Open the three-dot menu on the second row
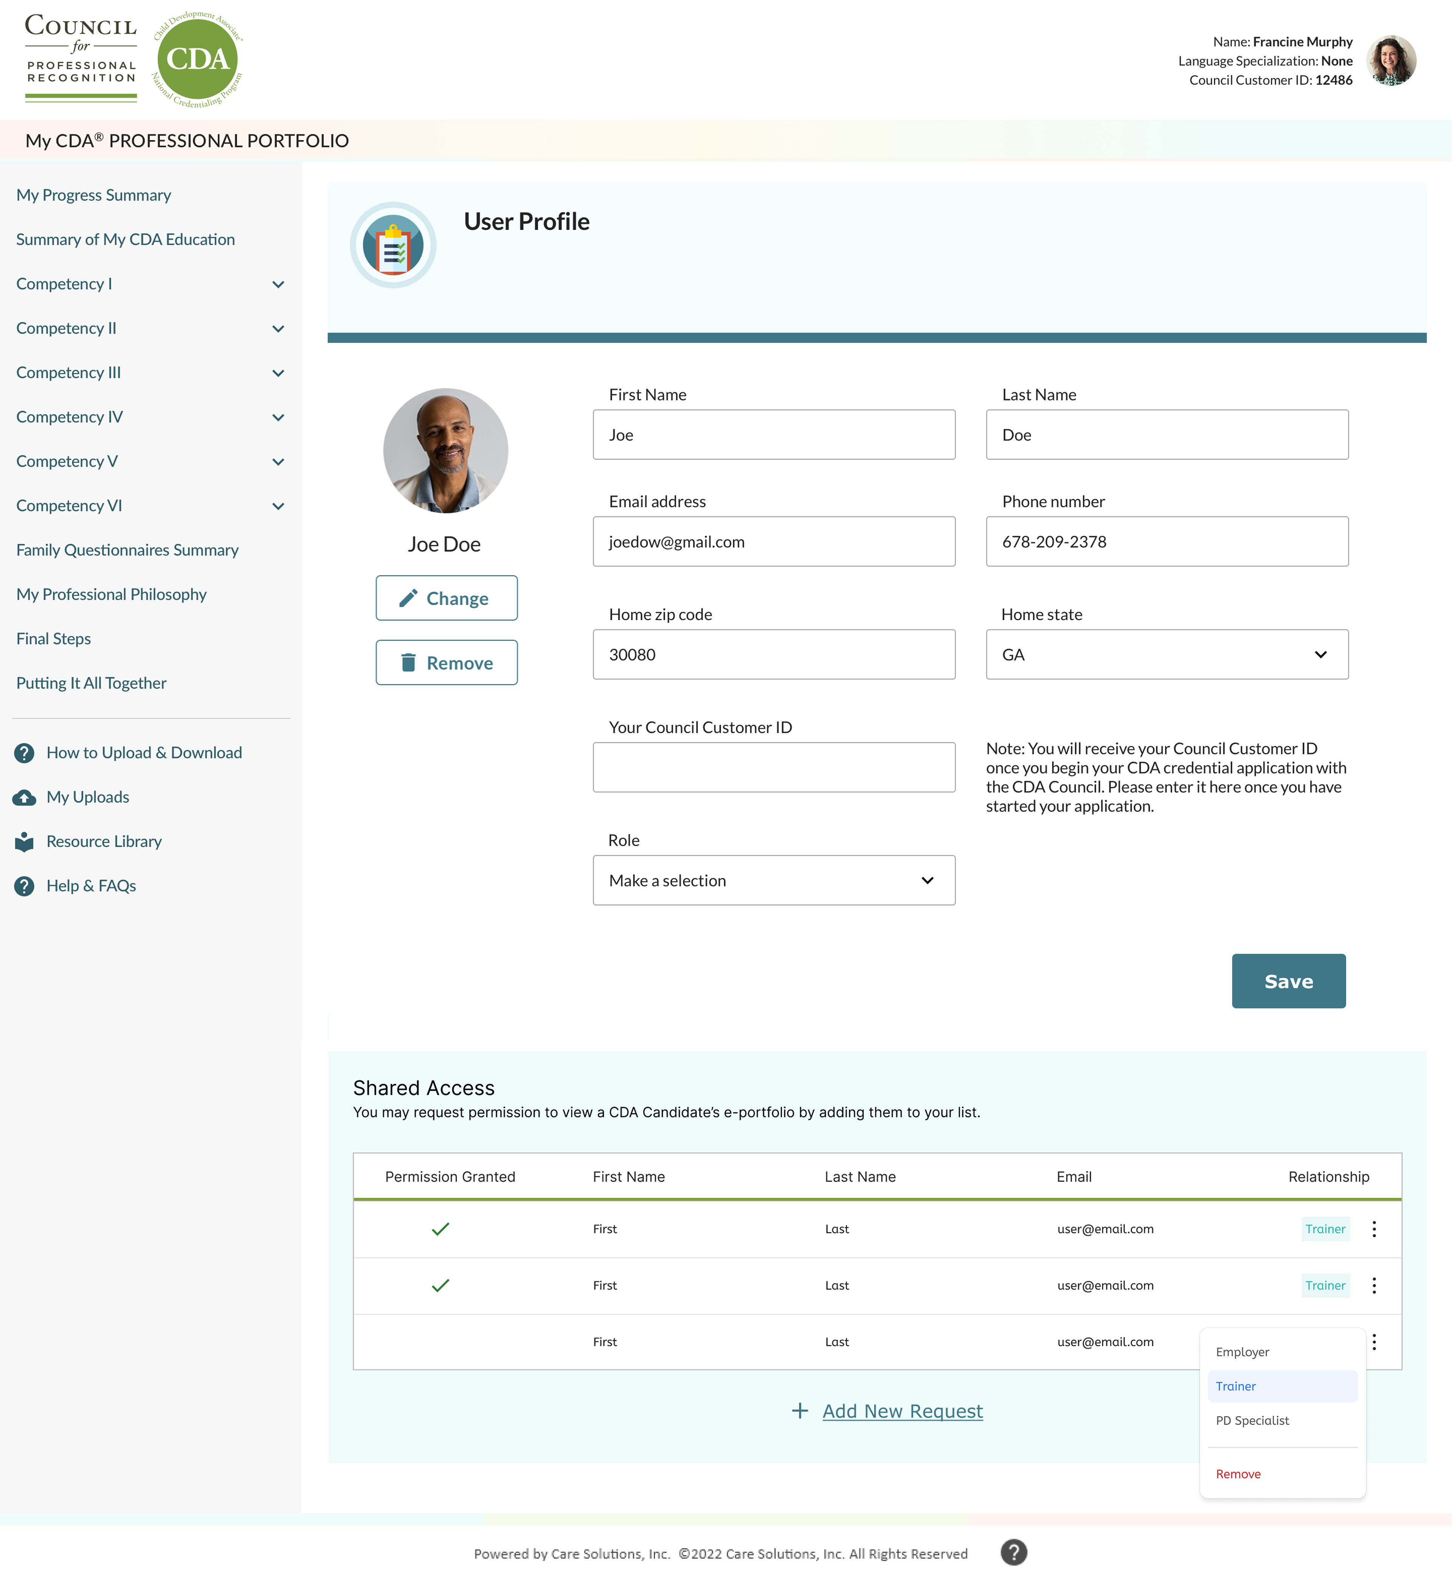This screenshot has height=1578, width=1452. (1373, 1286)
